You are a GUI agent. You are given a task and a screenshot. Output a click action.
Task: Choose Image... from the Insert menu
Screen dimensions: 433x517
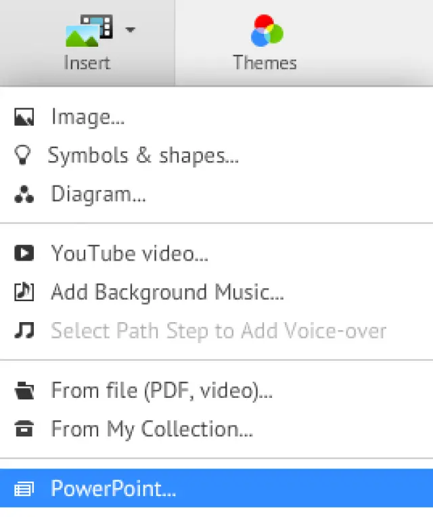tap(87, 117)
